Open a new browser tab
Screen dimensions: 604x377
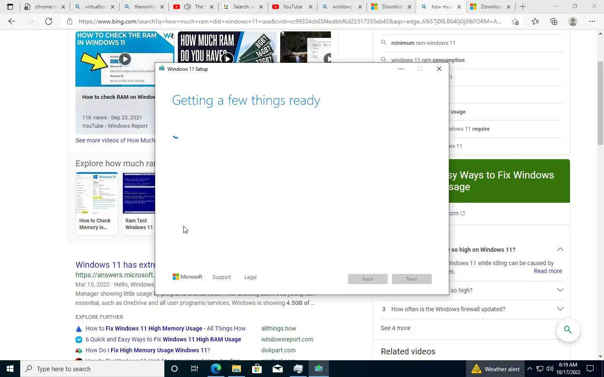[523, 7]
